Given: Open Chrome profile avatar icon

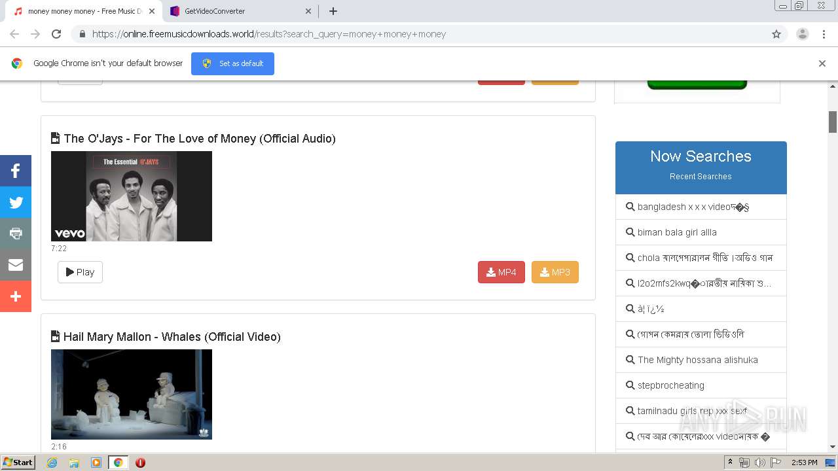Looking at the screenshot, I should coord(803,34).
